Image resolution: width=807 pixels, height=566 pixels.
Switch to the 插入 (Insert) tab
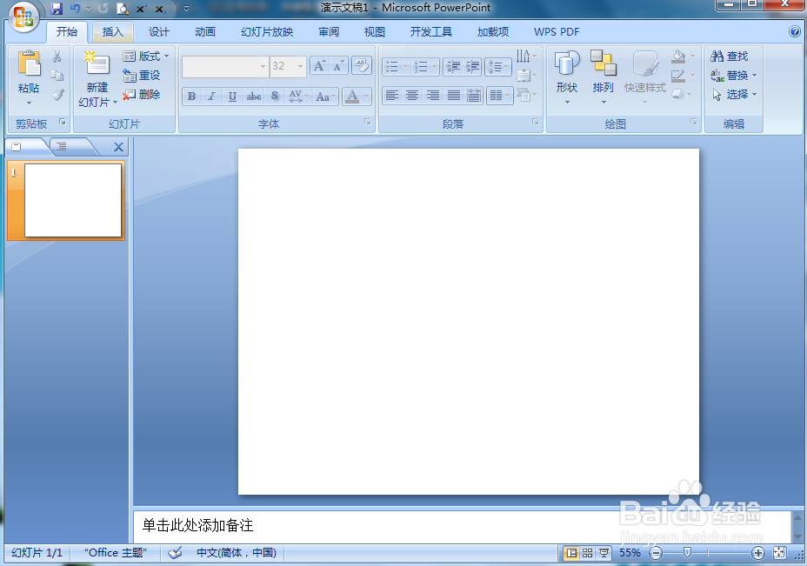pos(113,32)
